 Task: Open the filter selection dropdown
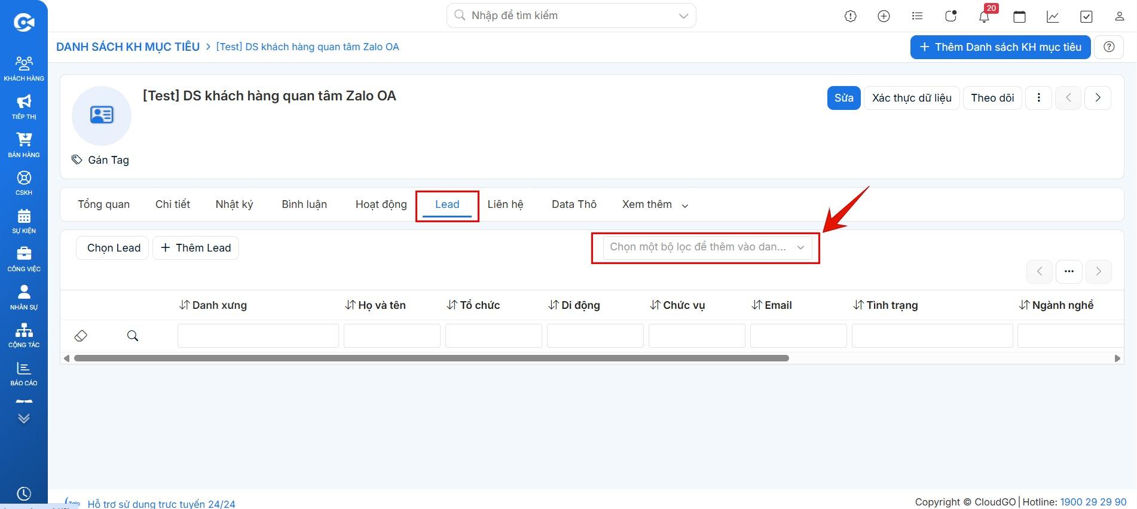pos(708,247)
